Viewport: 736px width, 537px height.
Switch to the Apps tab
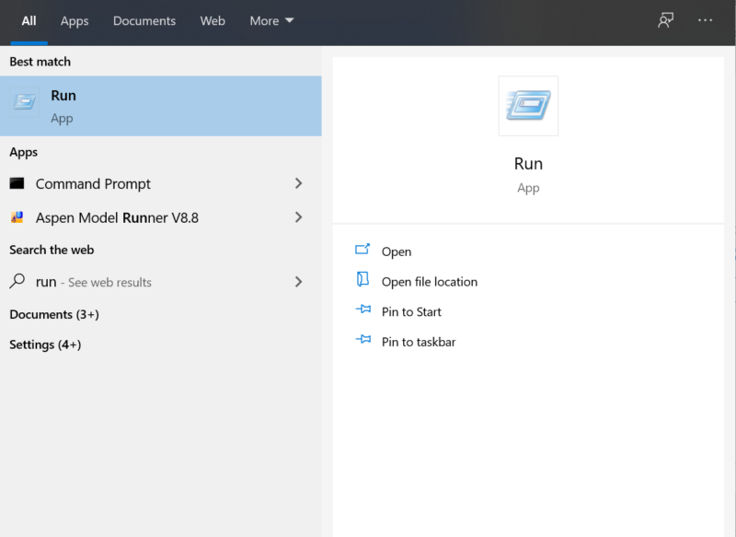[75, 21]
